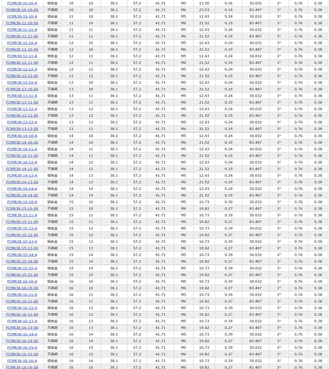Open the FCMR38-16-10-A link

[22, 282]
